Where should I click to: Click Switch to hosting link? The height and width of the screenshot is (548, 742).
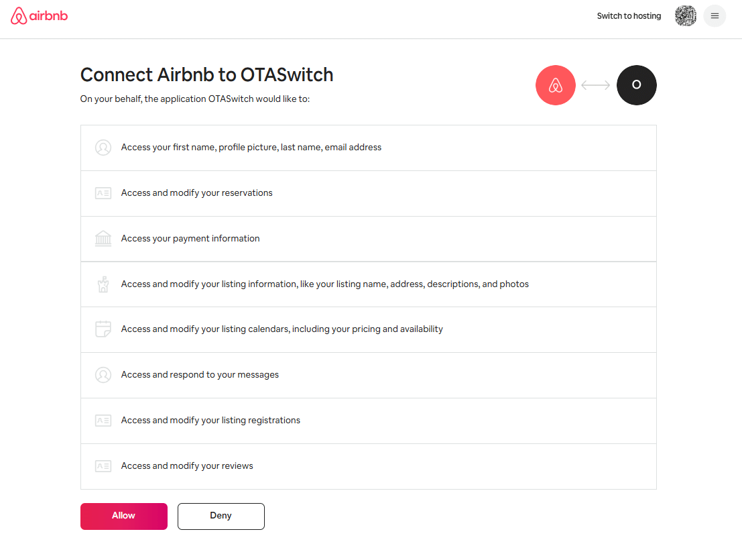pyautogui.click(x=629, y=15)
